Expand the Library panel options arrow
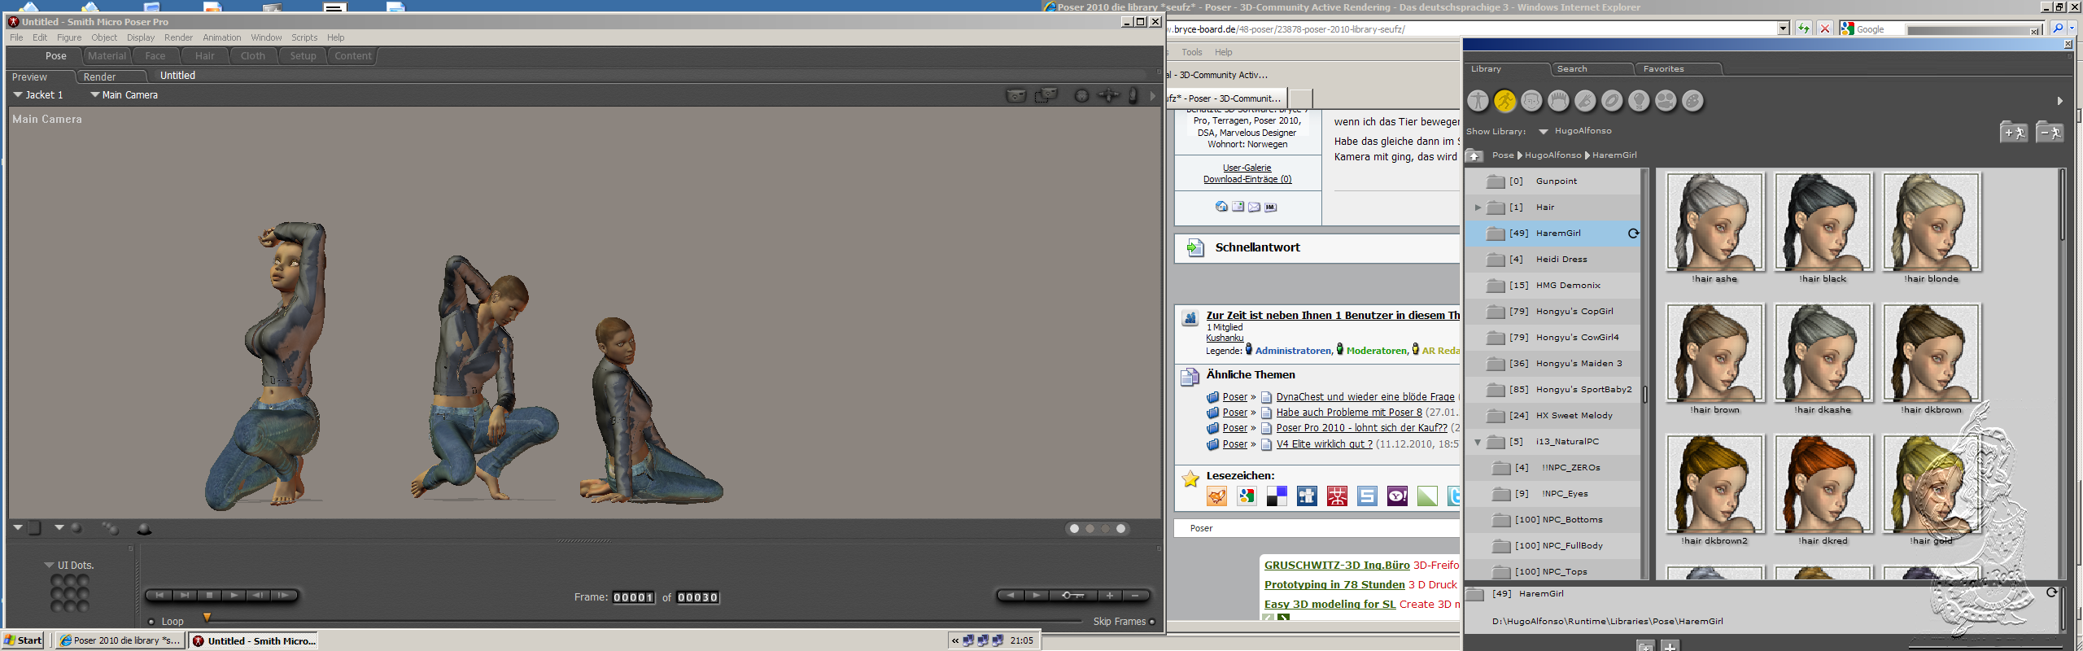Viewport: 2083px width, 651px height. pyautogui.click(x=2059, y=101)
